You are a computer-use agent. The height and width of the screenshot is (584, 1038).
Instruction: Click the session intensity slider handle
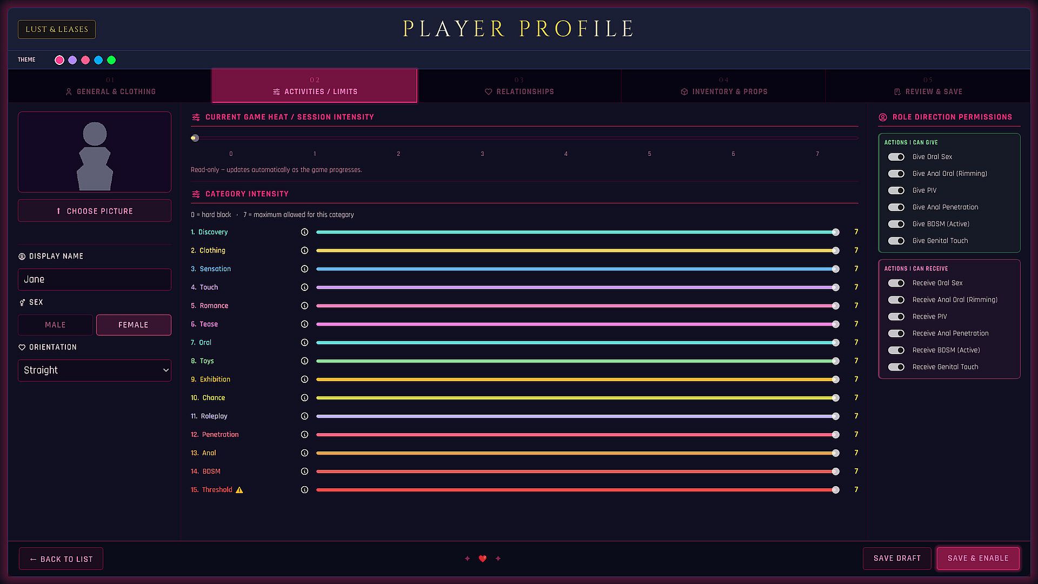click(x=195, y=138)
